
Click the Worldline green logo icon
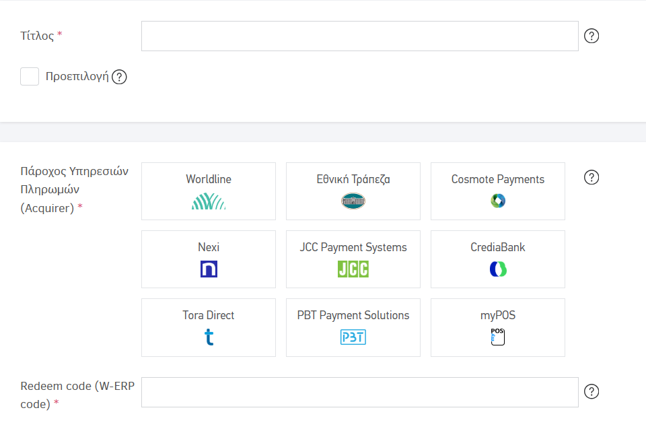click(x=209, y=201)
